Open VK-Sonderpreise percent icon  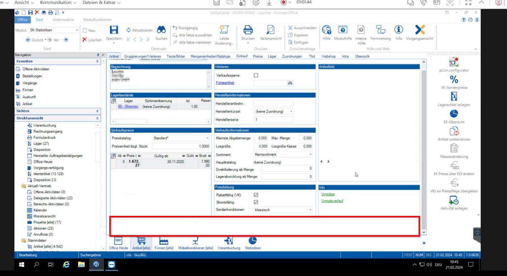click(x=454, y=79)
